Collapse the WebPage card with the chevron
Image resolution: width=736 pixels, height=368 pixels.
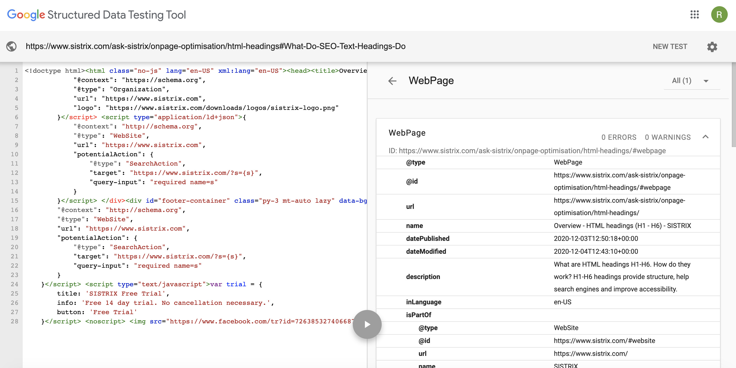pos(705,137)
